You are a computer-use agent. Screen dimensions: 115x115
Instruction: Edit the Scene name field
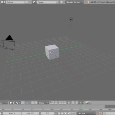[x=47, y=2]
